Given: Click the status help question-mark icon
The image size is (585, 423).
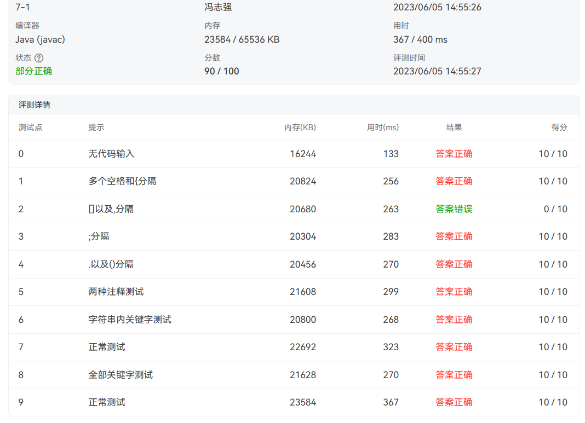Looking at the screenshot, I should 39,58.
